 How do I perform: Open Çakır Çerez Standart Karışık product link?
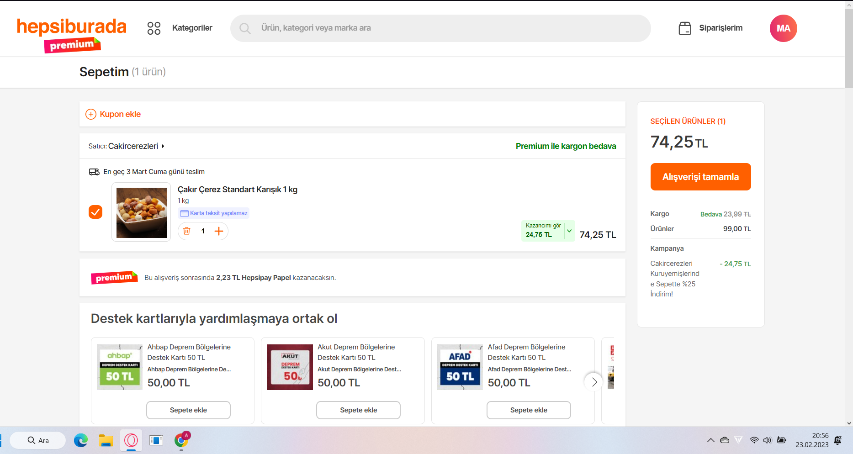pos(238,190)
